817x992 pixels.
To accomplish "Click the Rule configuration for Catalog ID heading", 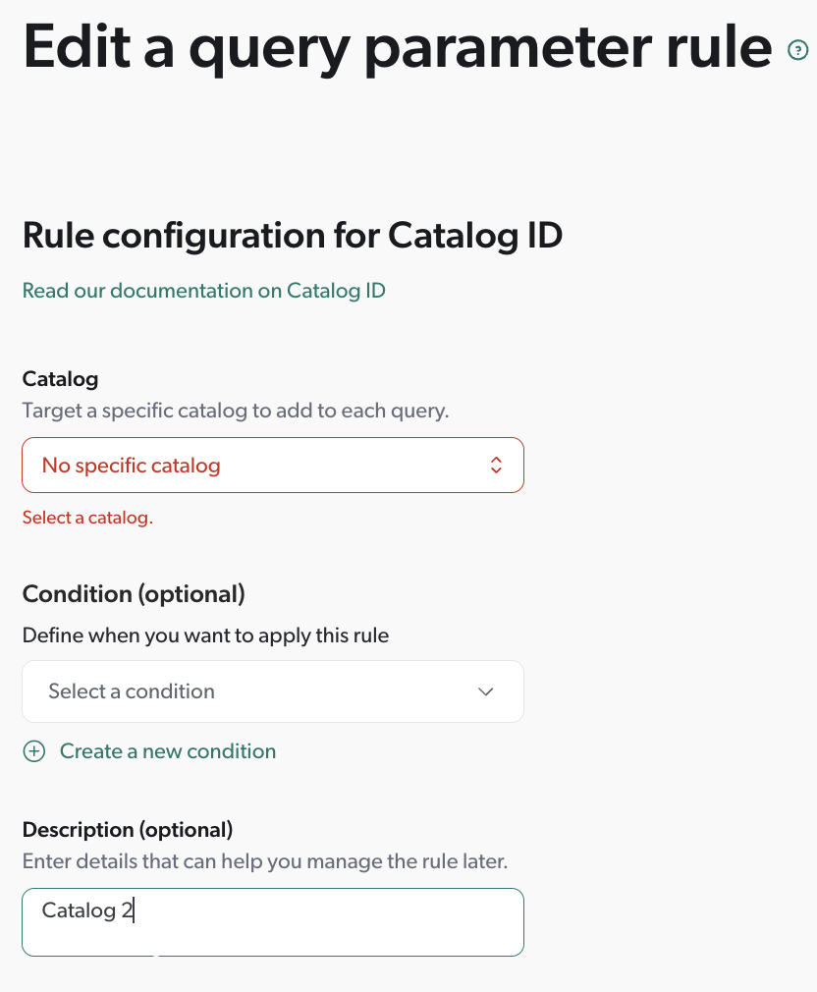I will pos(292,236).
